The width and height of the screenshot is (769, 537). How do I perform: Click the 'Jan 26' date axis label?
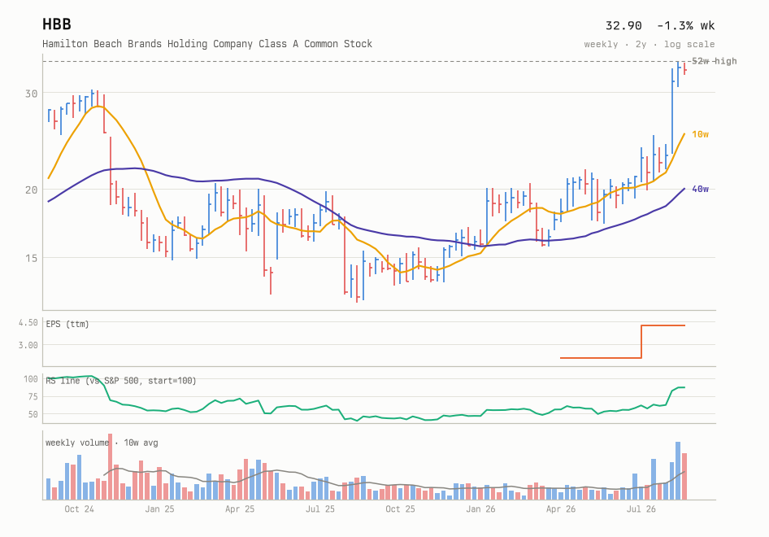click(x=480, y=509)
